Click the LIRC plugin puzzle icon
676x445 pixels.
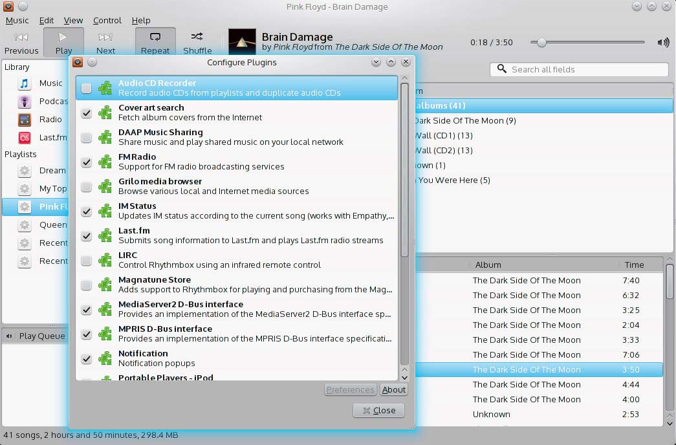click(105, 260)
